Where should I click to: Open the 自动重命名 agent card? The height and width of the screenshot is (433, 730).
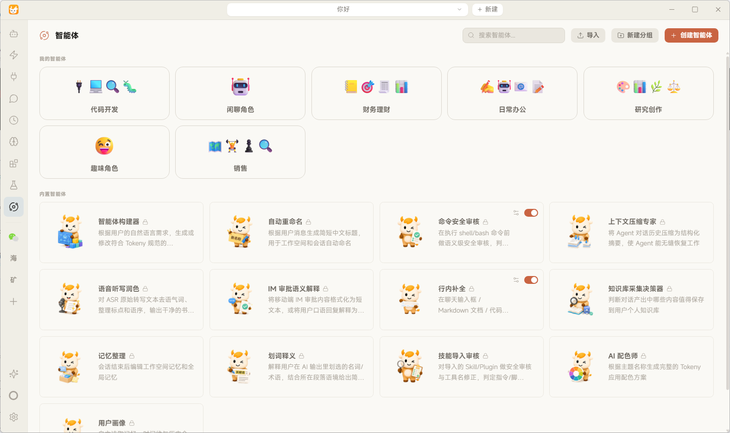point(292,232)
